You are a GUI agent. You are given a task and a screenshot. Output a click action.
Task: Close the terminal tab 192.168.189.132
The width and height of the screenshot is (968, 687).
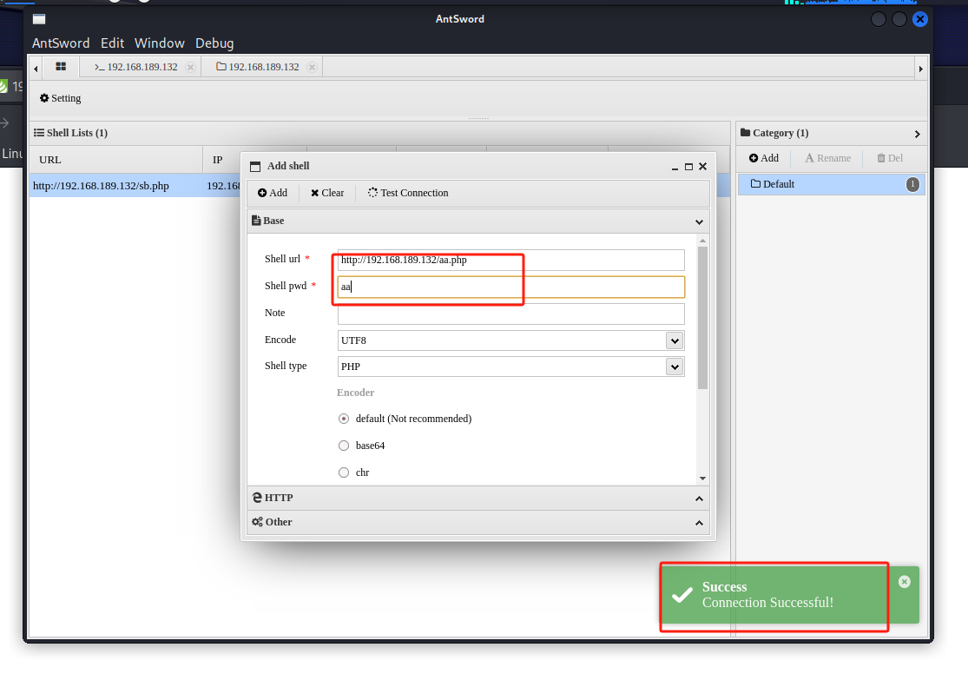191,67
